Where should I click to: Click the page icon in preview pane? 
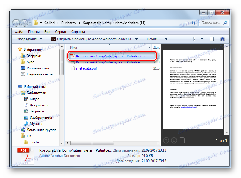pyautogui.click(x=182, y=140)
